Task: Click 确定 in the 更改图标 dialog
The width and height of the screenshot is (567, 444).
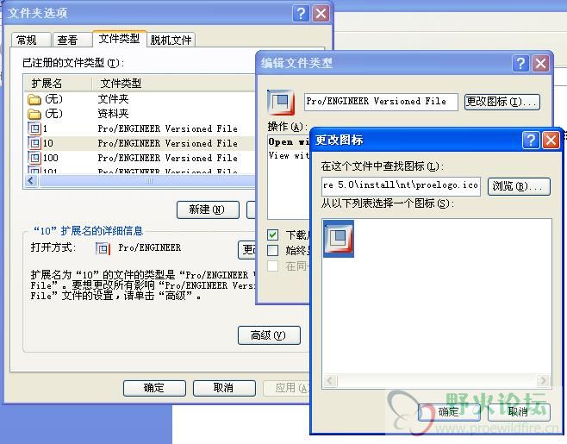Action: point(449,412)
